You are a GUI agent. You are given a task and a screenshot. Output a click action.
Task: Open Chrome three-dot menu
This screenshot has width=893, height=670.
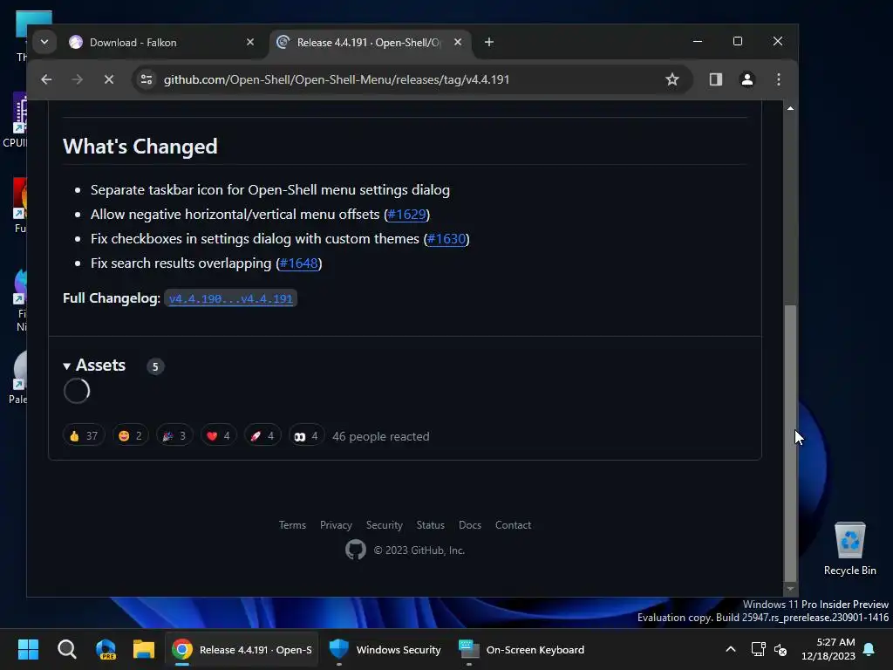[x=779, y=79]
